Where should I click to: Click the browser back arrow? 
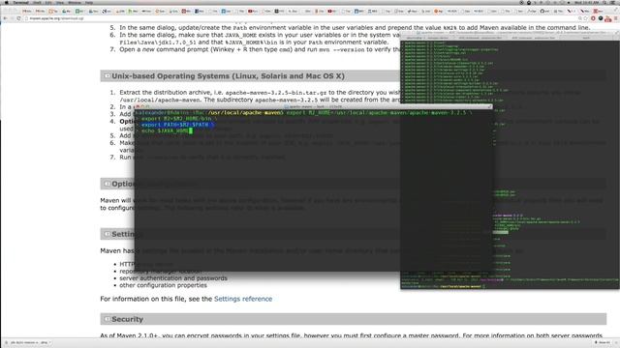tap(5, 18)
